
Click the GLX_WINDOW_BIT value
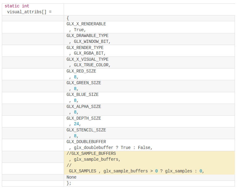coord(91,42)
